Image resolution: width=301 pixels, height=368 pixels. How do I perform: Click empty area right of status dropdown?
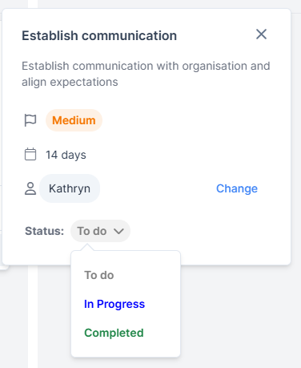pos(208,231)
